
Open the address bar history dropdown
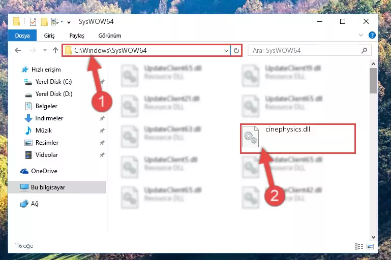[226, 51]
